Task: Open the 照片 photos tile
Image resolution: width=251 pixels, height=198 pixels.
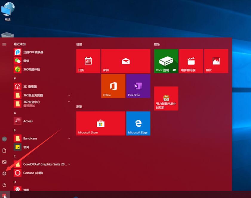Action: (216, 61)
